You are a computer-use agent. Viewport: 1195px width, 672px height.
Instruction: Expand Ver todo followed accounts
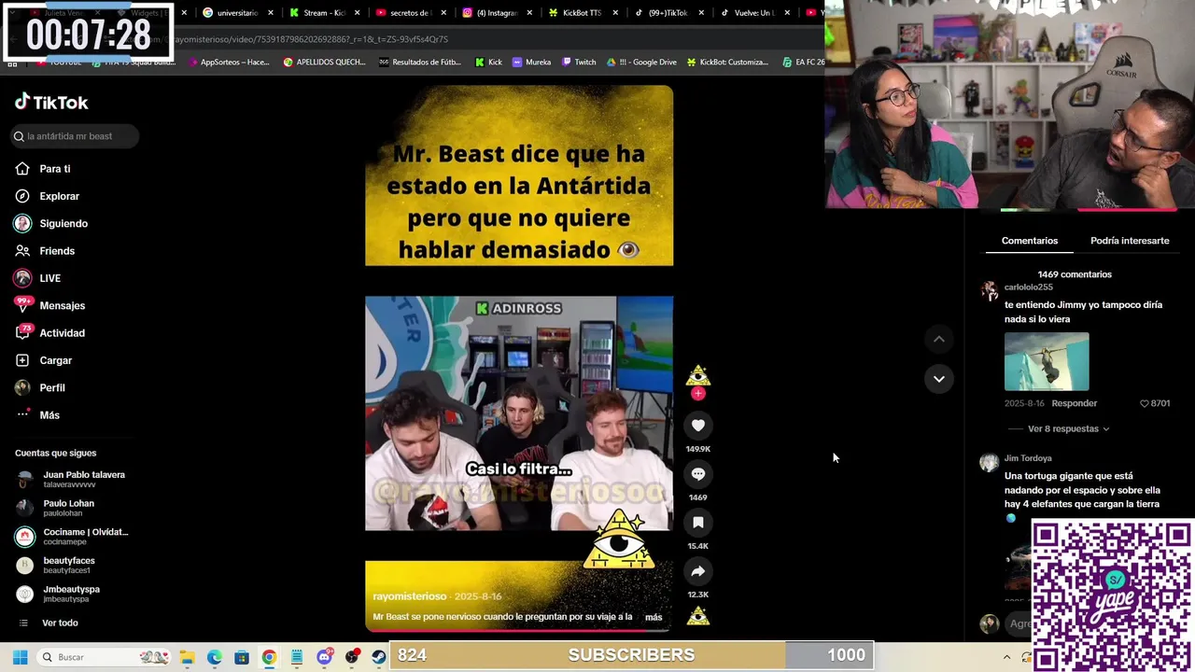click(49, 623)
